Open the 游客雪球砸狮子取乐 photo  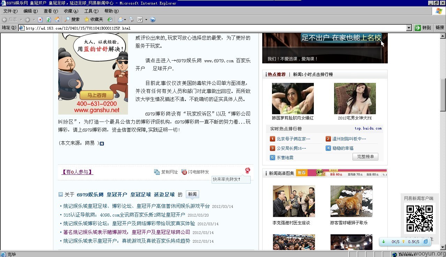pyautogui.click(x=351, y=201)
